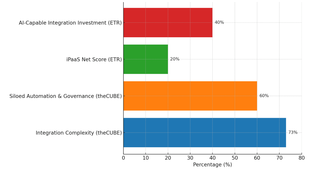This screenshot has height=174, width=323.
Task: Click the 40% data label
Action: tap(219, 22)
